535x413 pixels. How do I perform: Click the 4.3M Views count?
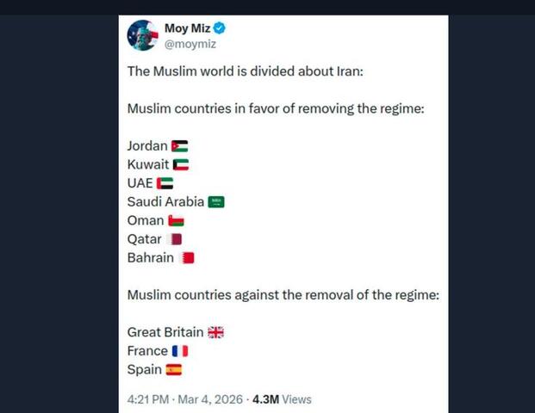click(x=282, y=399)
